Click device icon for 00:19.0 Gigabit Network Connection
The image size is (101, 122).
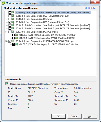click(x=13, y=12)
